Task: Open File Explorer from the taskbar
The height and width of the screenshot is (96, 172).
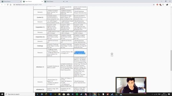Action: point(59,94)
